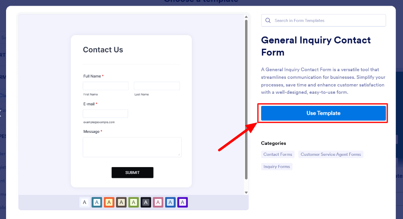Select the dark black theme swatch
Image resolution: width=403 pixels, height=219 pixels.
tap(146, 202)
